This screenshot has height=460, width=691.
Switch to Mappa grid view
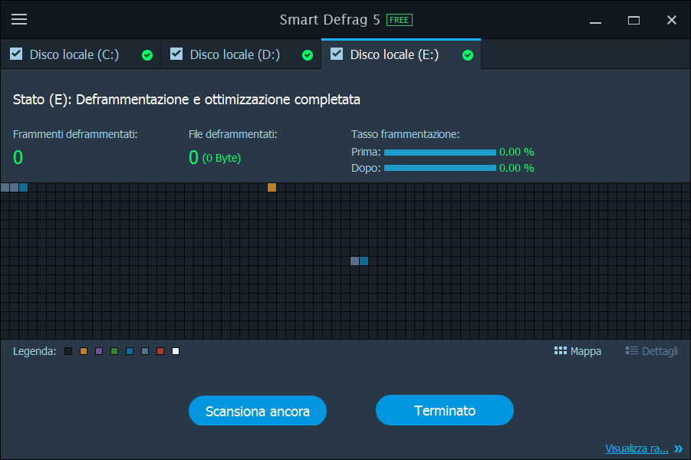[577, 351]
